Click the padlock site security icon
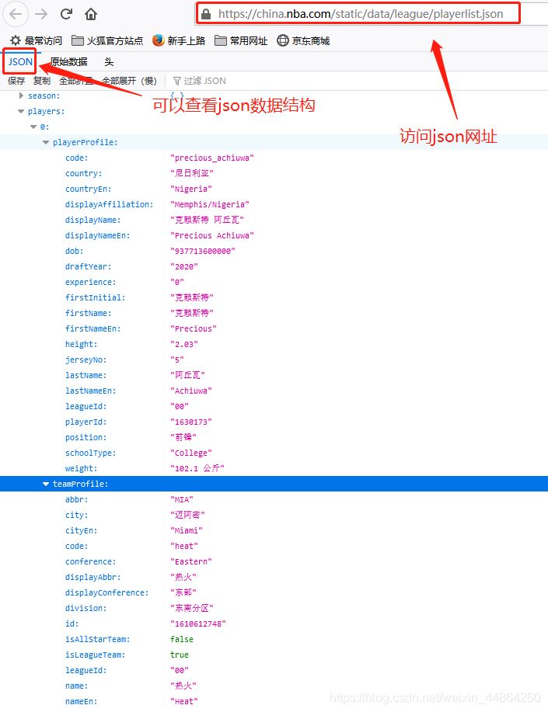Screen dimensions: 548x712 206,14
